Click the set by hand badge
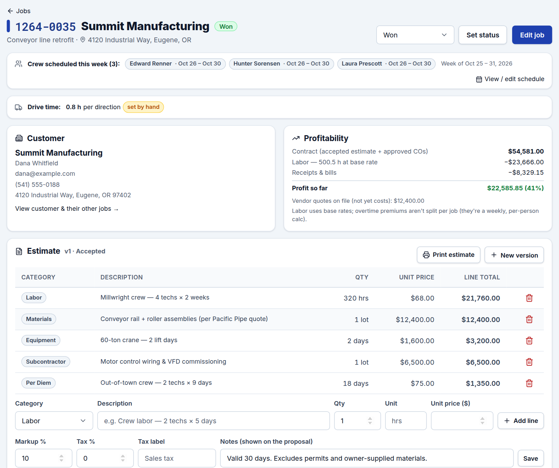The width and height of the screenshot is (559, 468). pos(143,107)
